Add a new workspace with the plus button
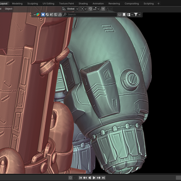 159,4
